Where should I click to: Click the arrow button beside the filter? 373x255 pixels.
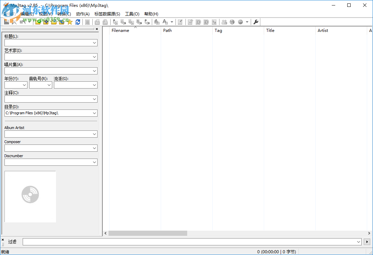click(x=367, y=242)
